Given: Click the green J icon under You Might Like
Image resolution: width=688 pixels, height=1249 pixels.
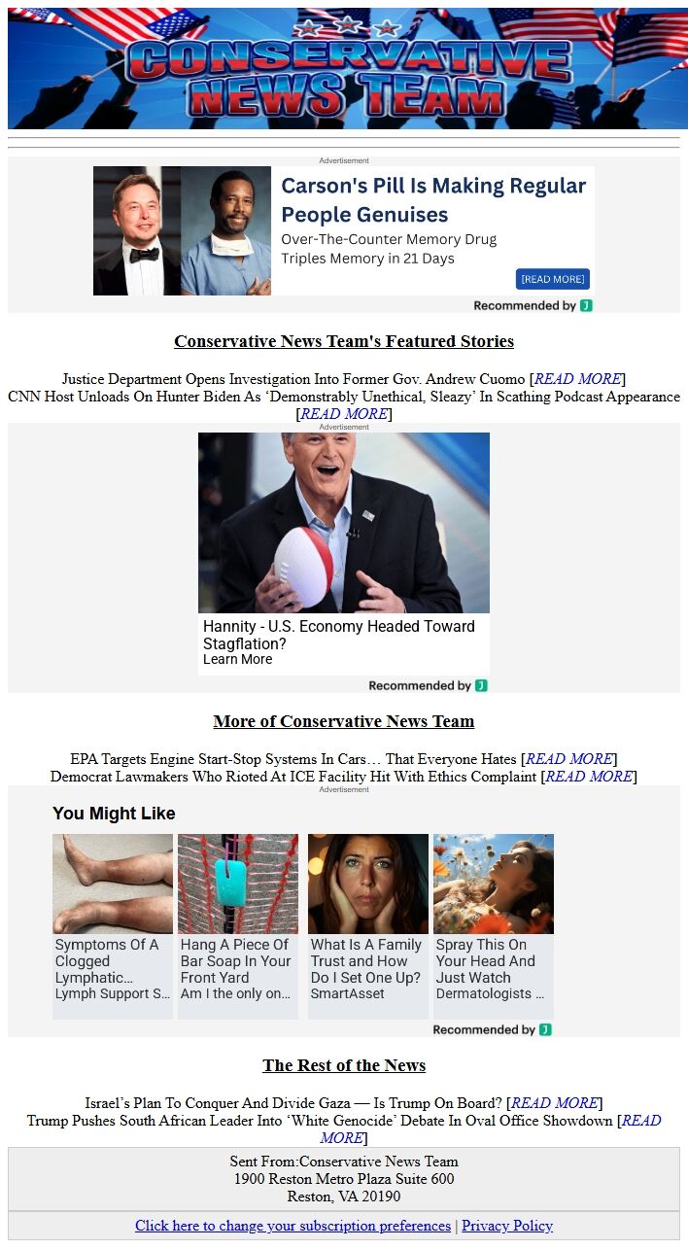Looking at the screenshot, I should point(545,1029).
